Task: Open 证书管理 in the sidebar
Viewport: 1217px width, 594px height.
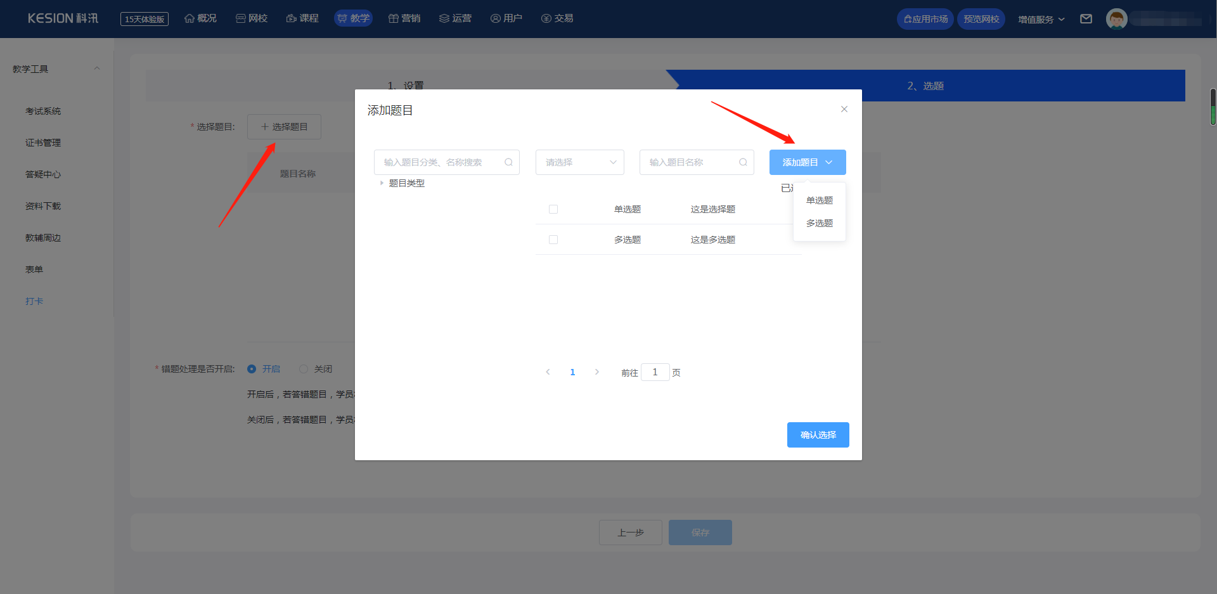Action: [43, 143]
